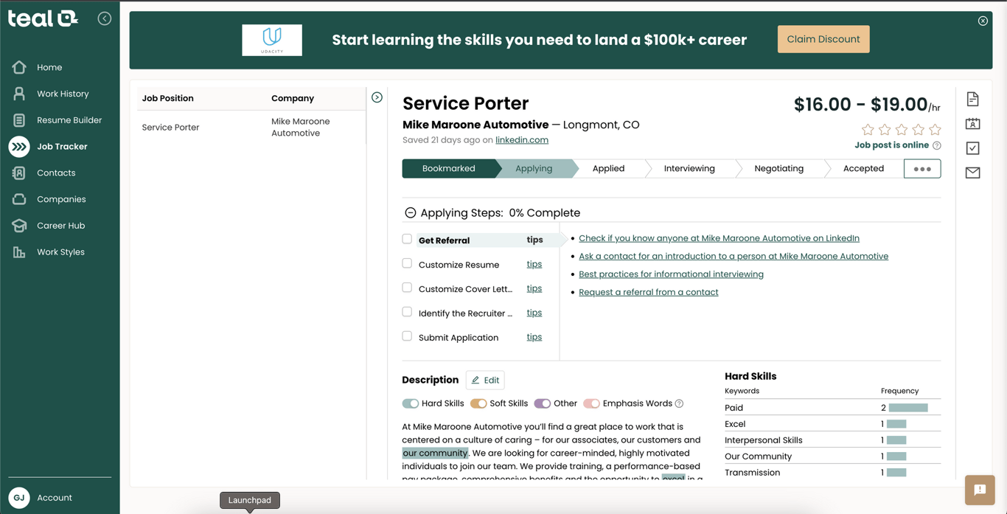Collapse Applying Steps section
Image resolution: width=1007 pixels, height=514 pixels.
pyautogui.click(x=411, y=213)
